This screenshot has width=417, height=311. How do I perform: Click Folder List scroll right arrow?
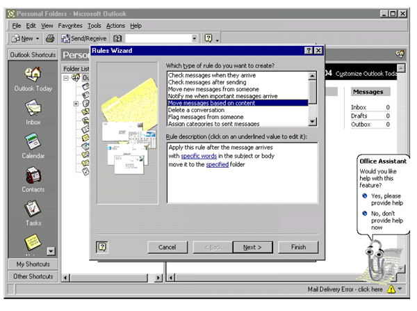(158, 278)
